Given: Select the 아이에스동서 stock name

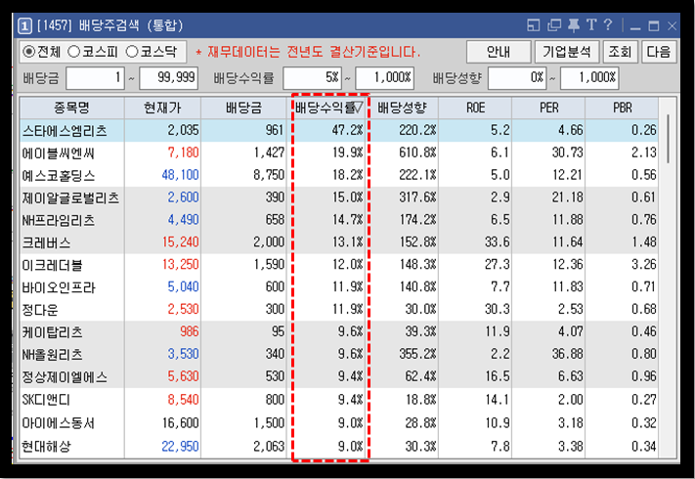Looking at the screenshot, I should [x=59, y=423].
